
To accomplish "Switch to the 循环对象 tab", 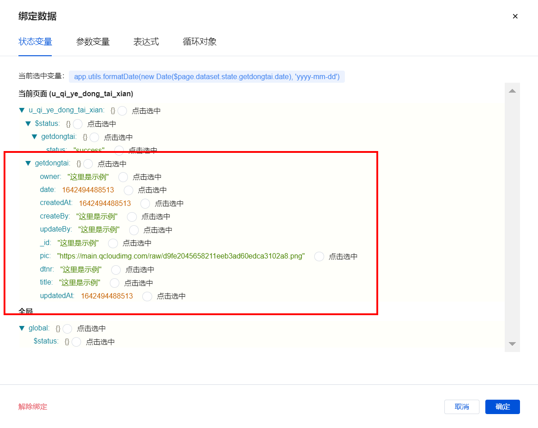I will 199,42.
